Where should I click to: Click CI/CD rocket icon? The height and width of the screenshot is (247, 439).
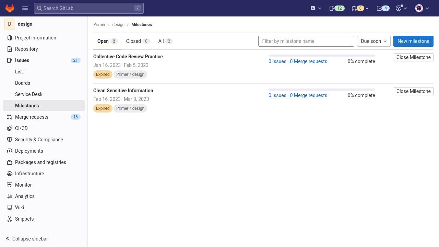click(x=10, y=128)
